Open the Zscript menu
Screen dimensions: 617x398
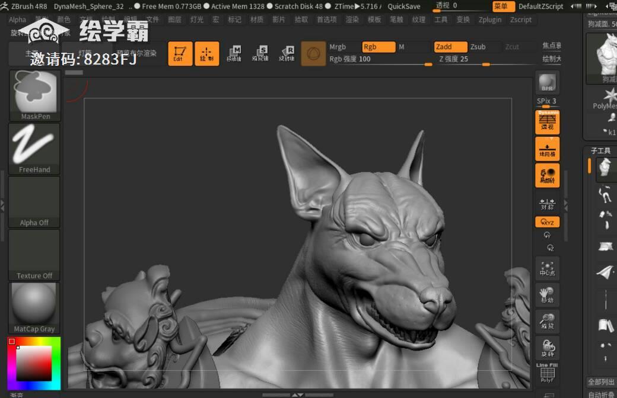click(x=521, y=20)
